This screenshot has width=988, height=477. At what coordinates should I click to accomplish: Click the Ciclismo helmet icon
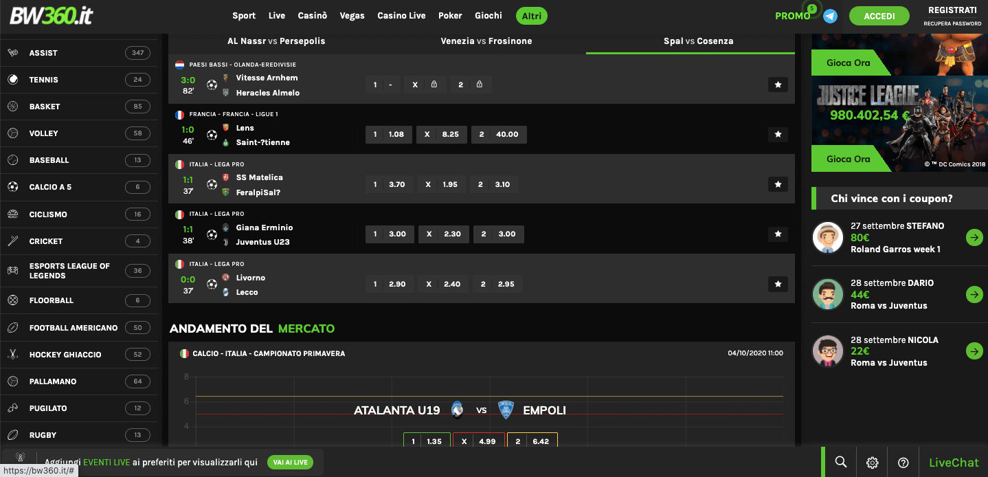pyautogui.click(x=13, y=214)
